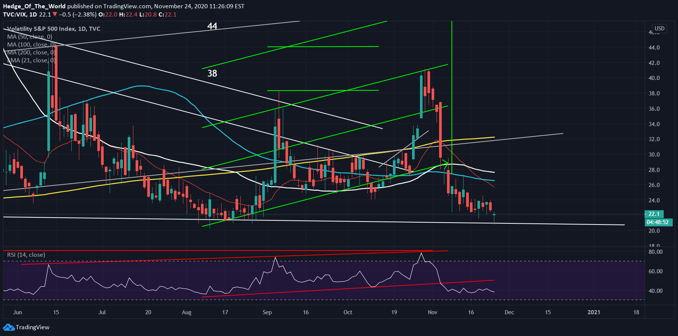
Task: Click the 20.0 price scale label
Action: tap(654, 231)
